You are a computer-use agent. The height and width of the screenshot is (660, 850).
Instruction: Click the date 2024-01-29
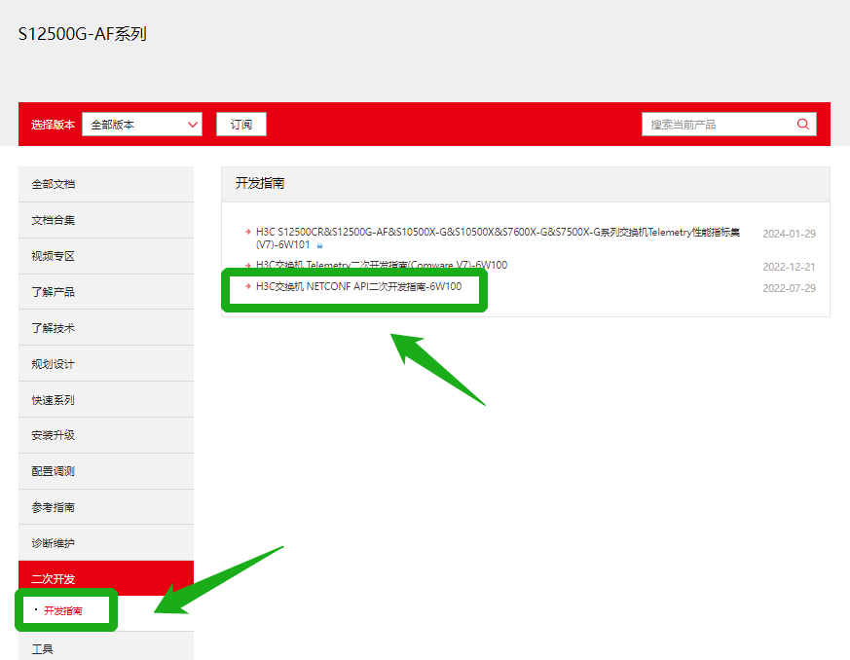click(789, 234)
